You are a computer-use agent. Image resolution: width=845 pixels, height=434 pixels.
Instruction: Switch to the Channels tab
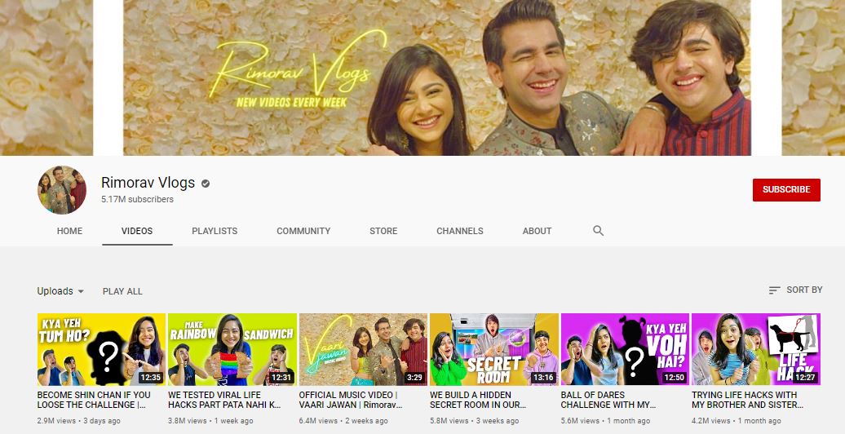coord(460,231)
